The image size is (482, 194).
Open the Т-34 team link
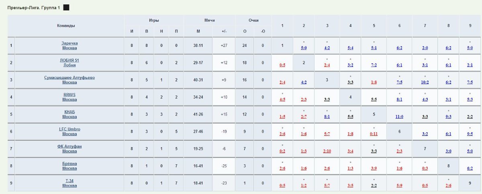click(x=69, y=181)
